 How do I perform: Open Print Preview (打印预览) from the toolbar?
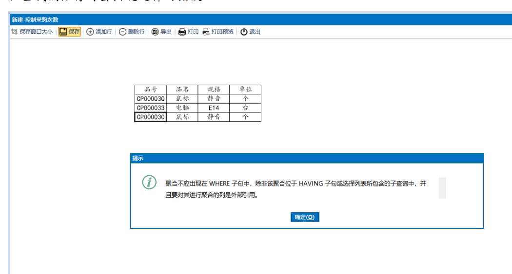point(206,32)
